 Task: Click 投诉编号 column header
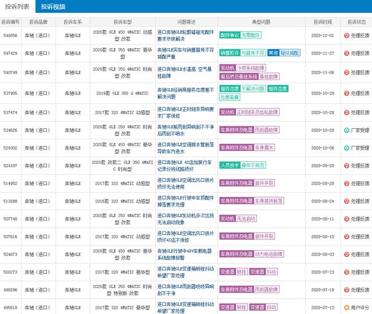coord(10,22)
